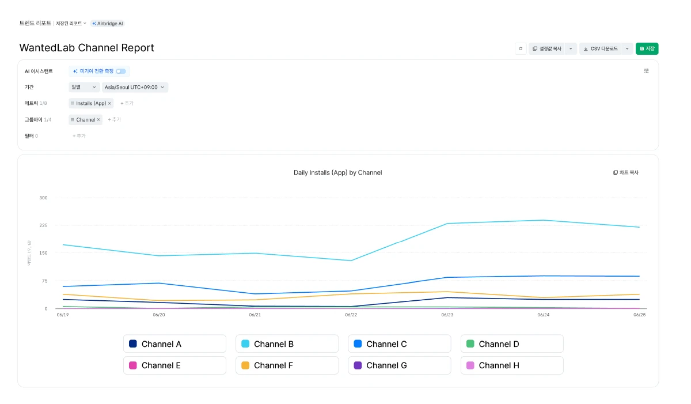Grab the Installs (App) drag handle
The height and width of the screenshot is (404, 691).
pyautogui.click(x=73, y=104)
